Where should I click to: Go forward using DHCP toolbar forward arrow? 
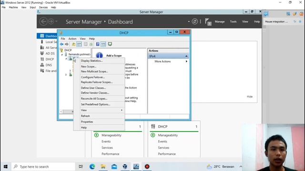(x=67, y=44)
